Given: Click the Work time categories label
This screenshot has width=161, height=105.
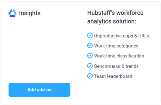Looking at the screenshot, I should tap(116, 46).
